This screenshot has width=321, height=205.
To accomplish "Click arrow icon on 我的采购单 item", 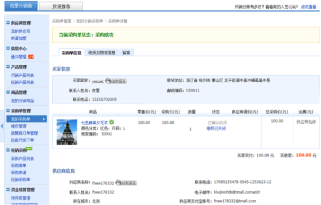I will click(44, 119).
